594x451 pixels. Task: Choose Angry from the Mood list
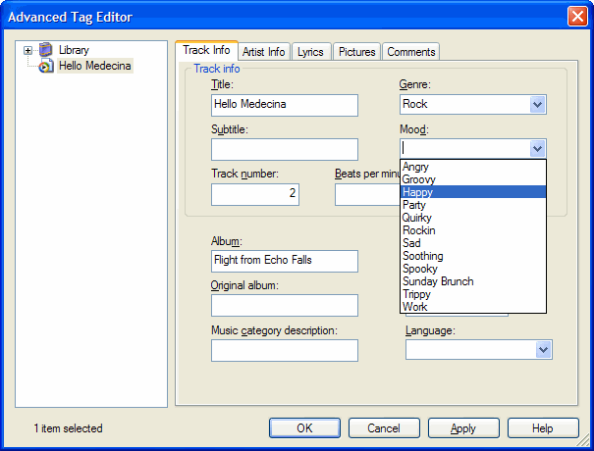pyautogui.click(x=473, y=167)
